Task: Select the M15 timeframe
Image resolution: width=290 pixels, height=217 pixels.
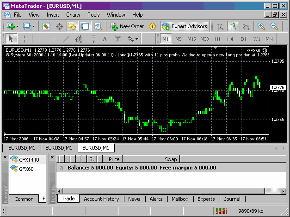Action: pos(191,39)
